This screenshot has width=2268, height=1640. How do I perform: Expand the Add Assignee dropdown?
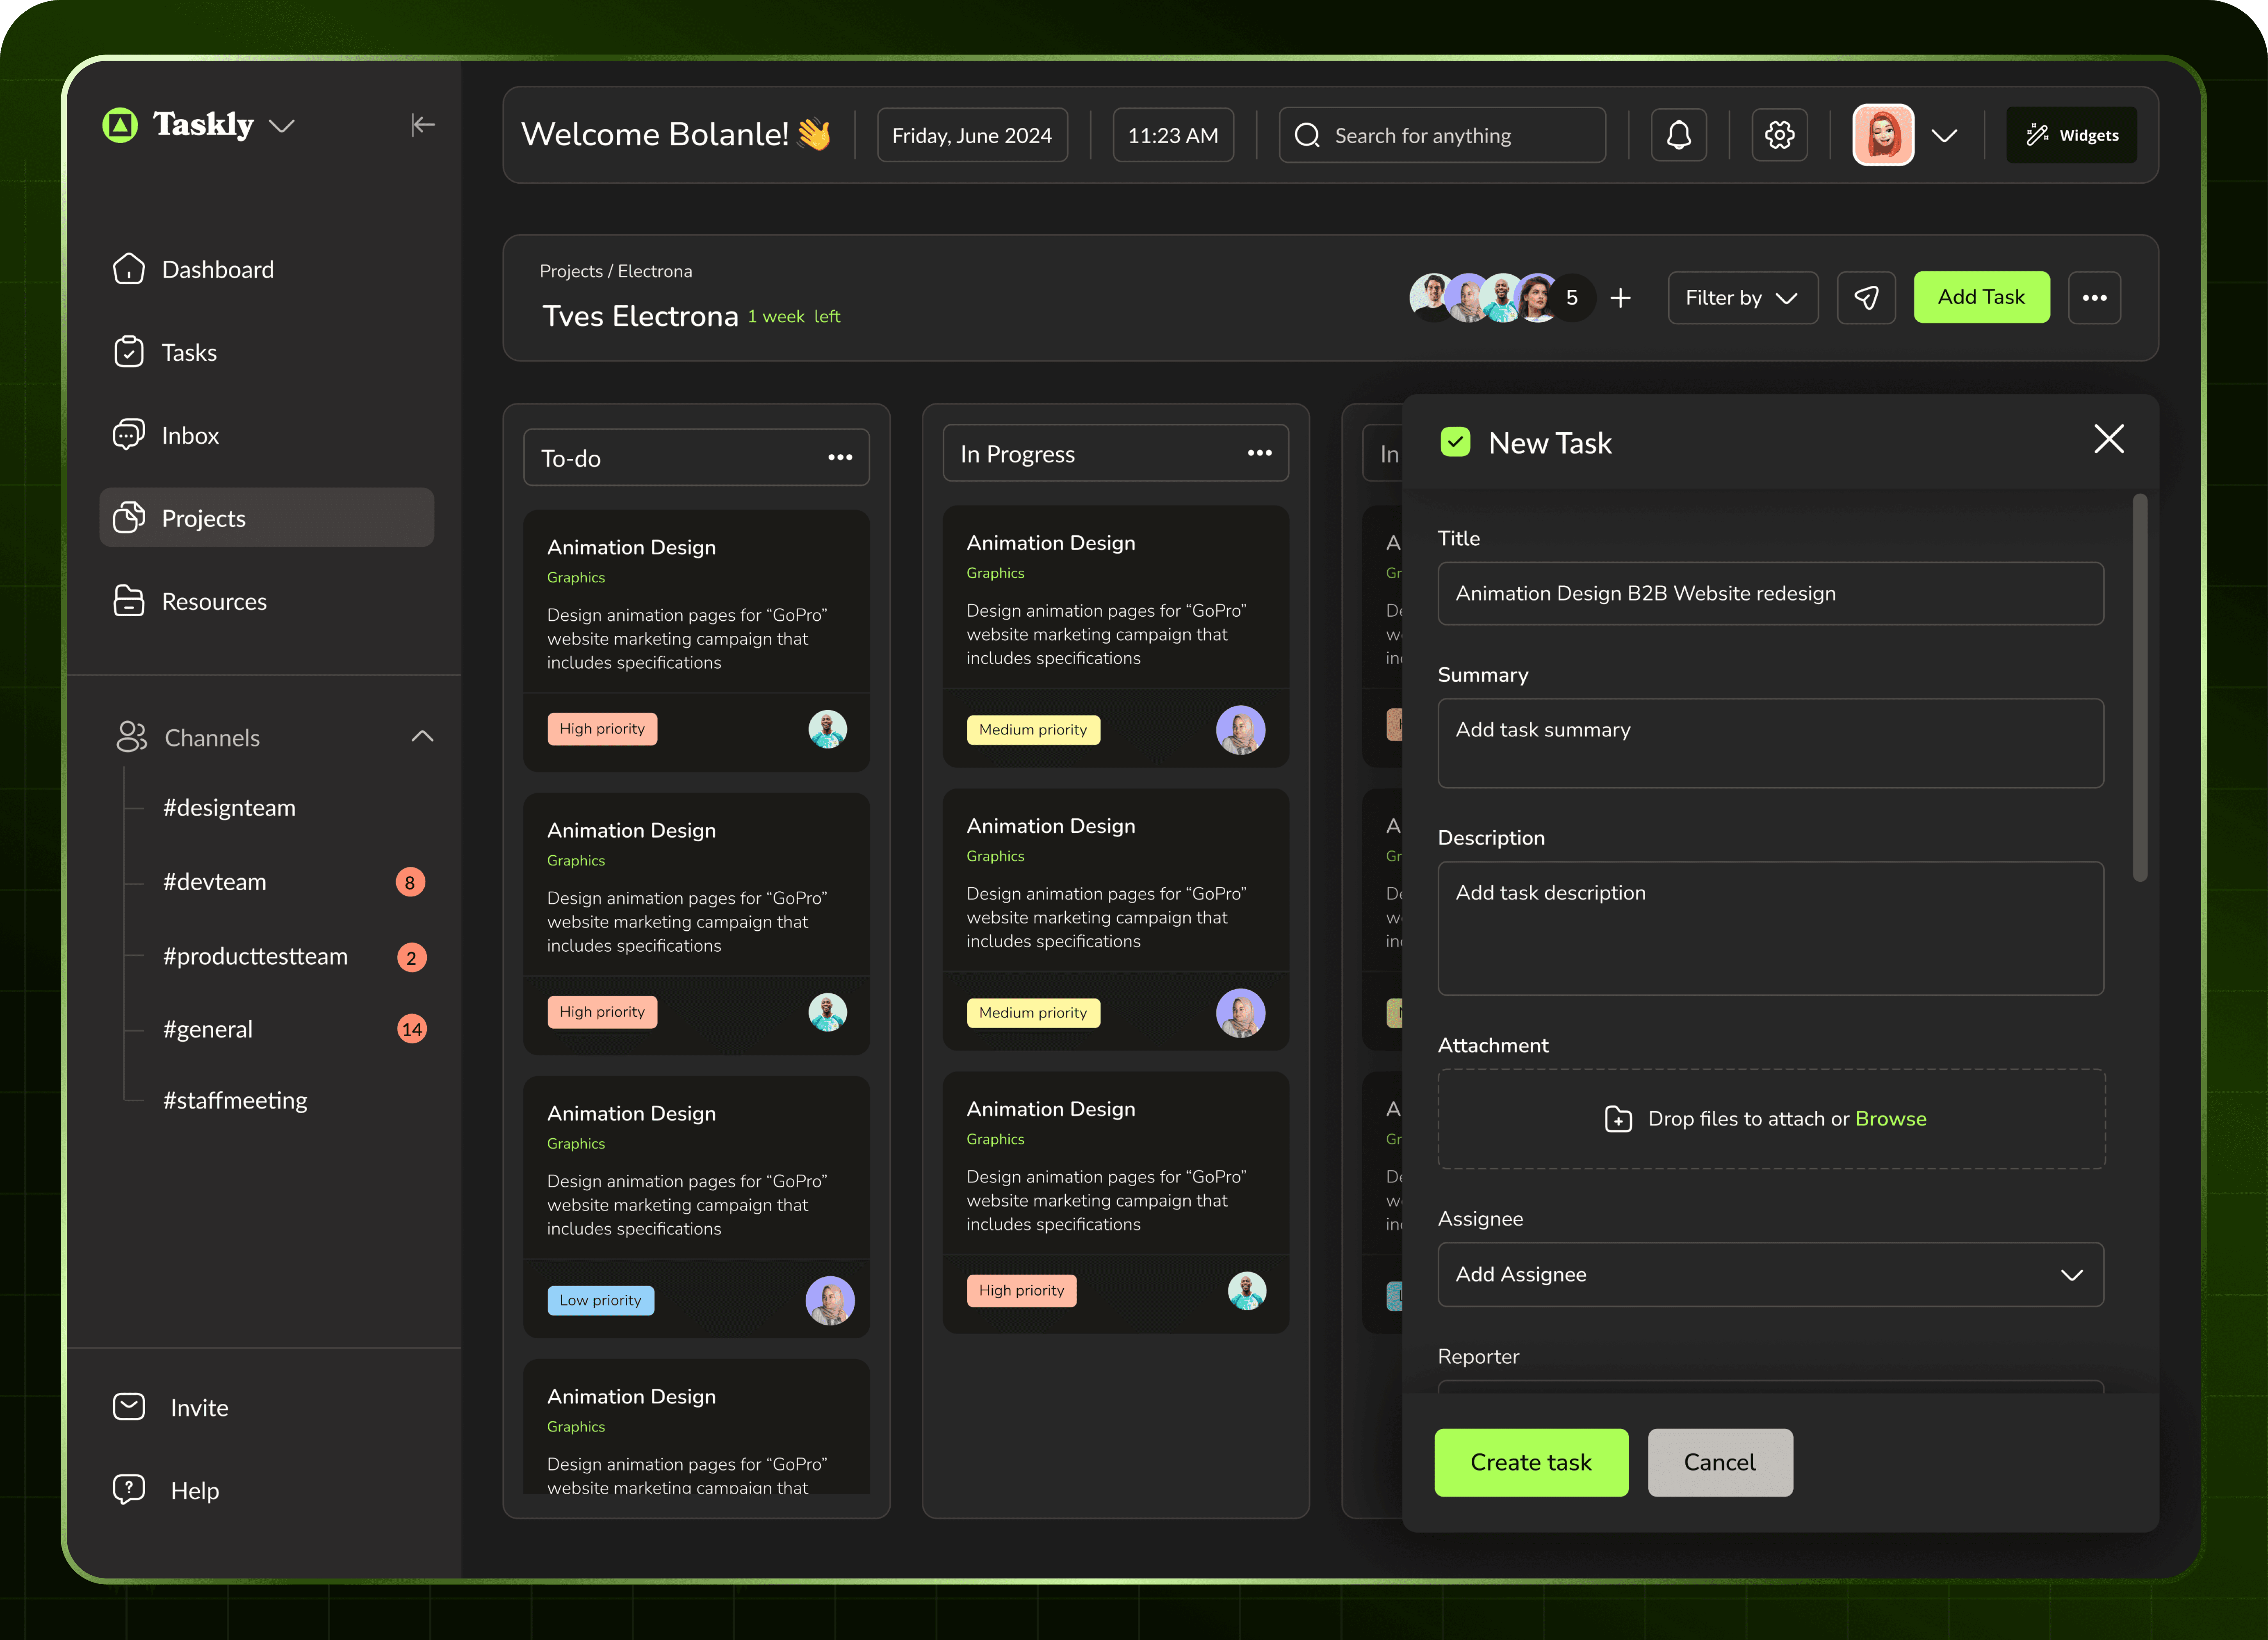[x=2071, y=1275]
